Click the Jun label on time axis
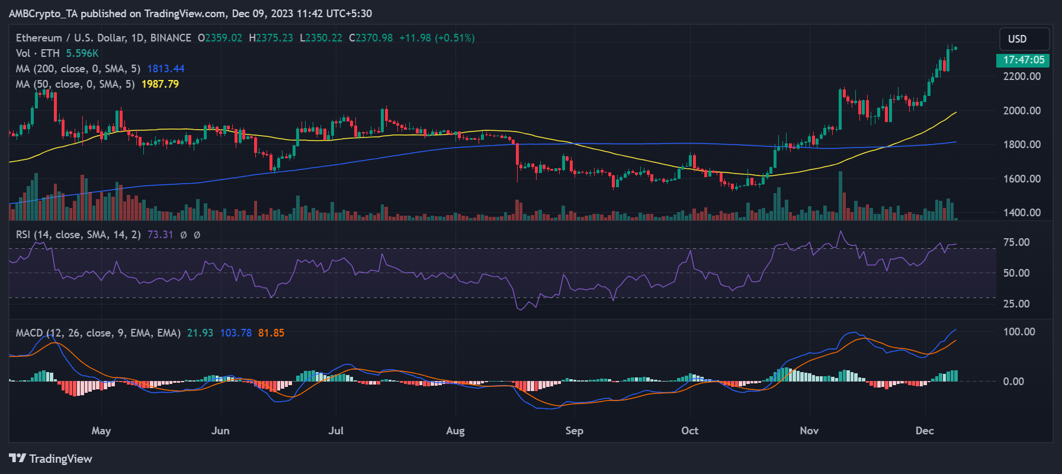This screenshot has height=474, width=1062. (220, 431)
